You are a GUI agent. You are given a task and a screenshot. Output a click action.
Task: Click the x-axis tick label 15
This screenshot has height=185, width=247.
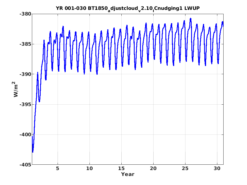[121, 168]
